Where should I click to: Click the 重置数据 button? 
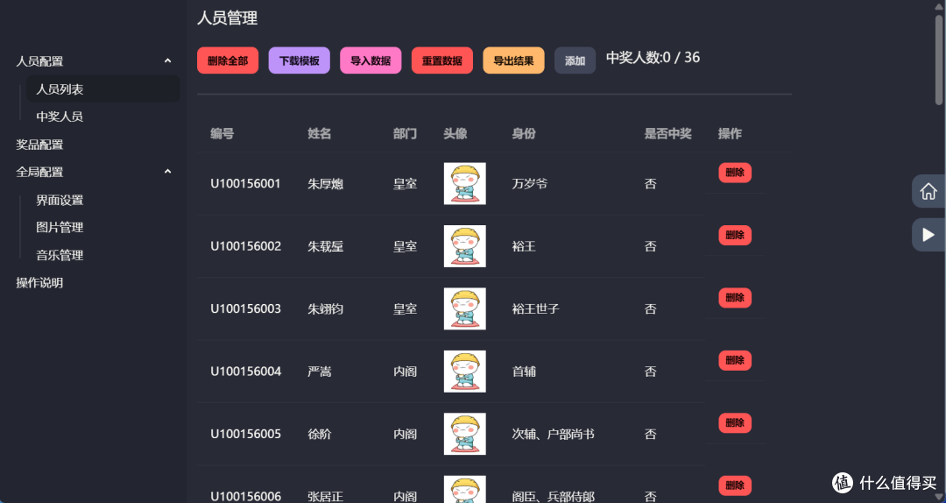pos(442,60)
